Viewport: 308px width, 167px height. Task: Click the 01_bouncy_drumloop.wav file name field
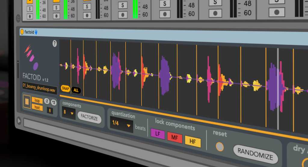39,87
